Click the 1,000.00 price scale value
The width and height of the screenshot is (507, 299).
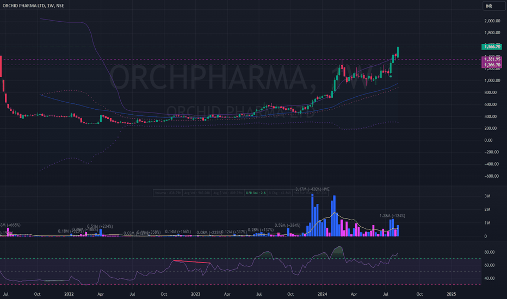click(x=492, y=80)
